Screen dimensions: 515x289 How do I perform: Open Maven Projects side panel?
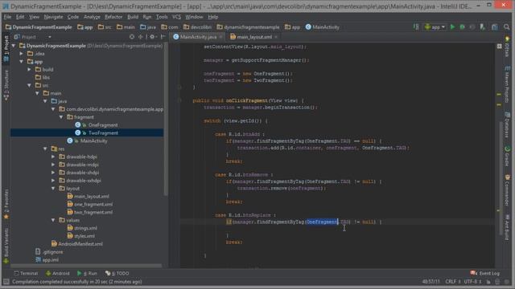point(508,83)
